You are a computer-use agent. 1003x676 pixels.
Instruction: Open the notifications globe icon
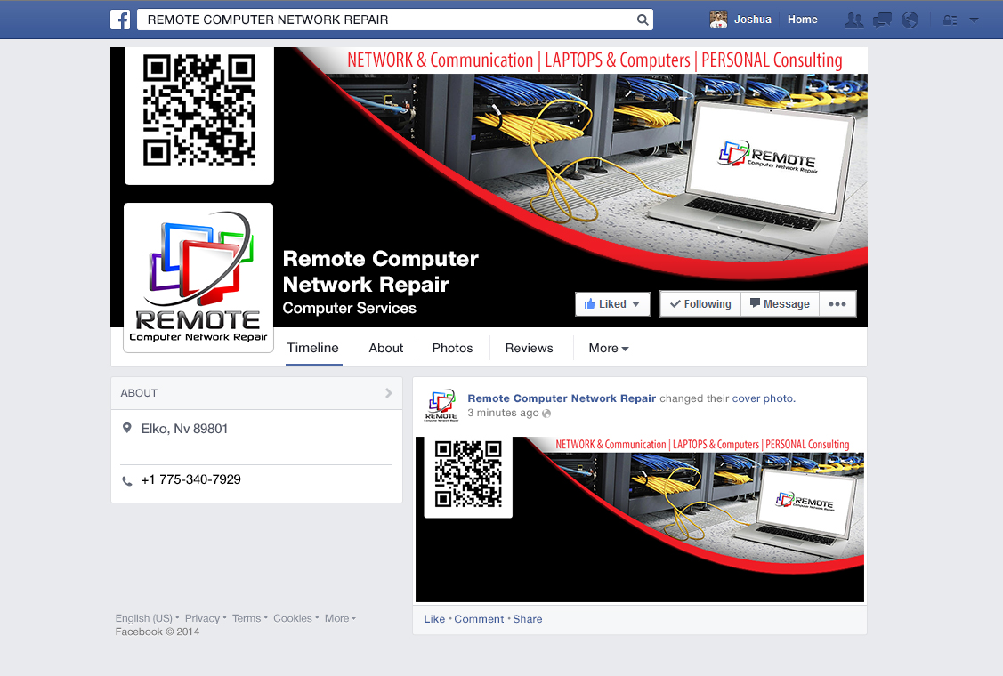click(x=910, y=20)
